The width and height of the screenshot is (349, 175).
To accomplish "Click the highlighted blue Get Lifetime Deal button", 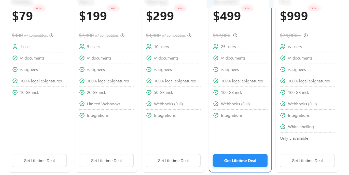I will click(240, 161).
